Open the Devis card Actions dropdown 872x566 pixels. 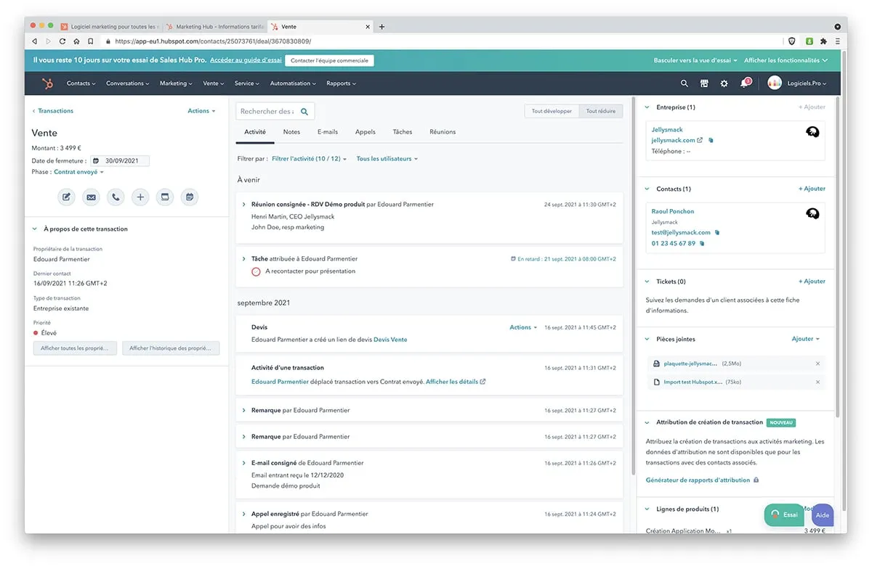pos(523,327)
